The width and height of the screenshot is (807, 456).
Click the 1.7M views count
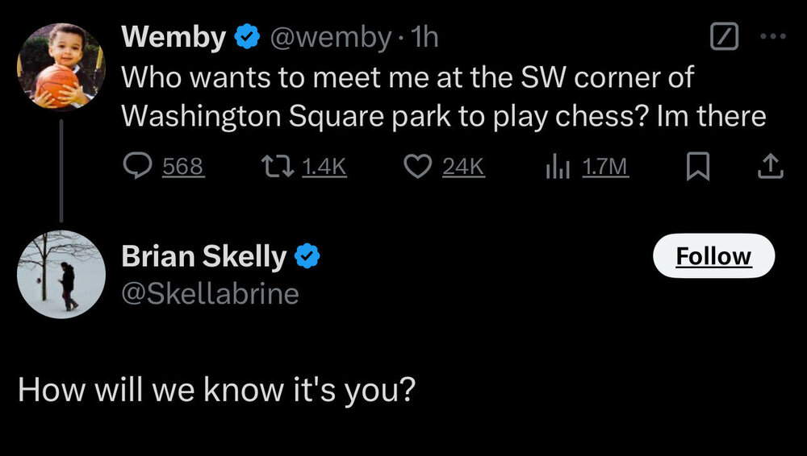(604, 166)
